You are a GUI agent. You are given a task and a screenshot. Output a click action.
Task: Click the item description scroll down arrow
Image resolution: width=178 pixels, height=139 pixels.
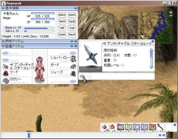tap(152, 67)
